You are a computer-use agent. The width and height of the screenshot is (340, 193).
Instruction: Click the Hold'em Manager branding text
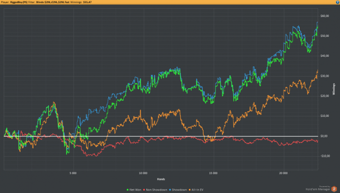coord(318,189)
